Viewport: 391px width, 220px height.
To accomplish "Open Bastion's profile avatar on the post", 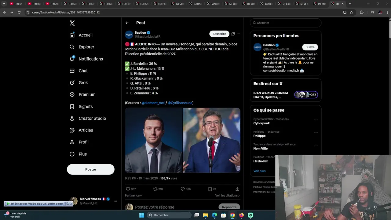I will (129, 35).
